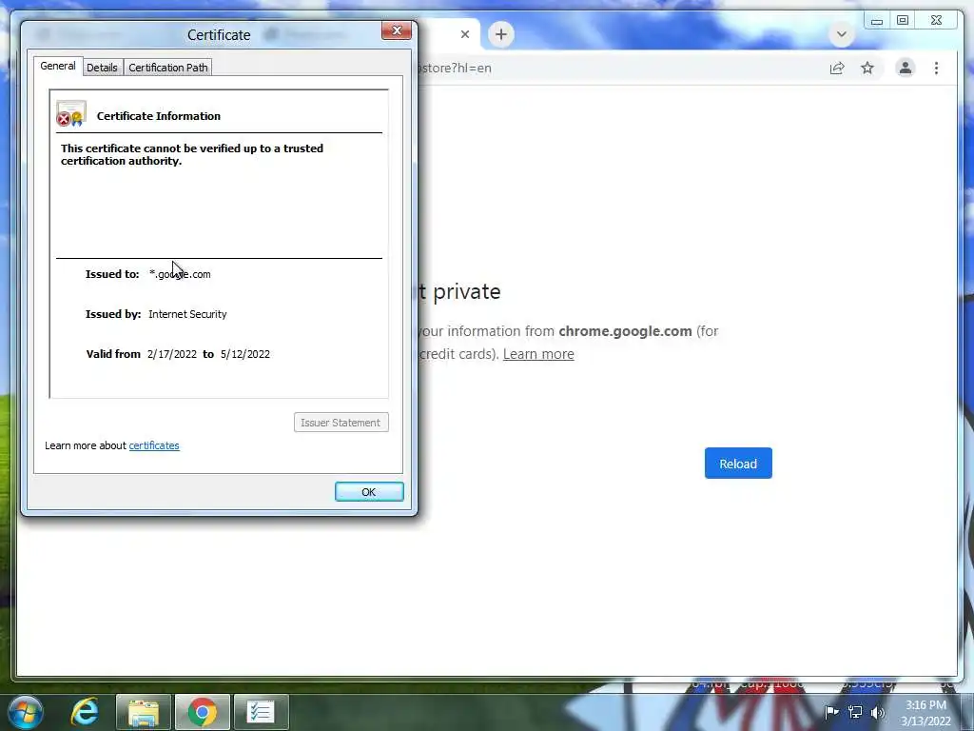Image resolution: width=974 pixels, height=731 pixels.
Task: Click the issued-to *.google.com text
Action: [180, 274]
